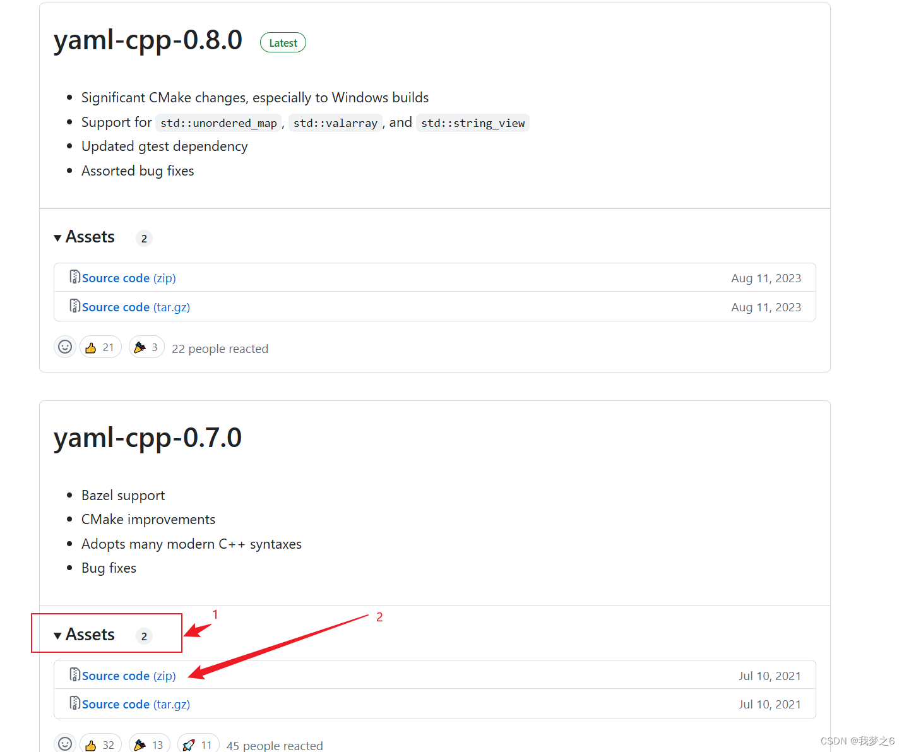This screenshot has height=752, width=904.
Task: Download Source code (tar.gz) of yaml-cpp-0.7.0
Action: pyautogui.click(x=116, y=704)
